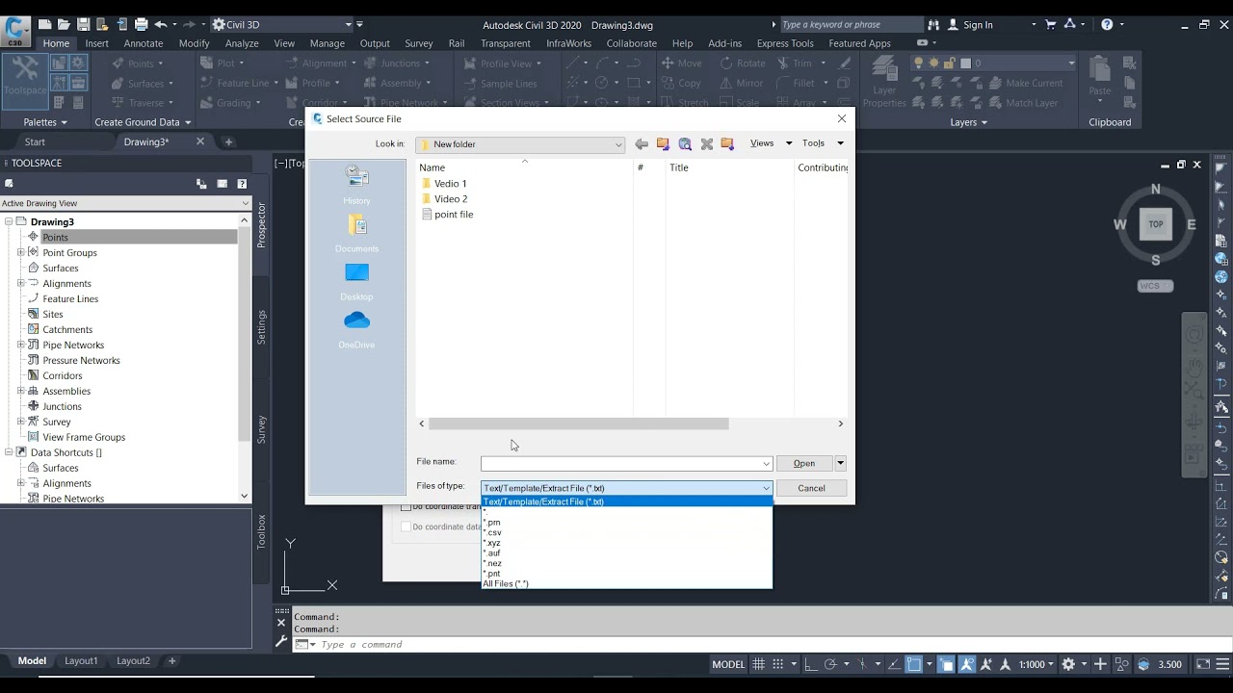Click the Back arrow icon in Select Source File
Image resolution: width=1233 pixels, height=693 pixels.
pos(641,144)
